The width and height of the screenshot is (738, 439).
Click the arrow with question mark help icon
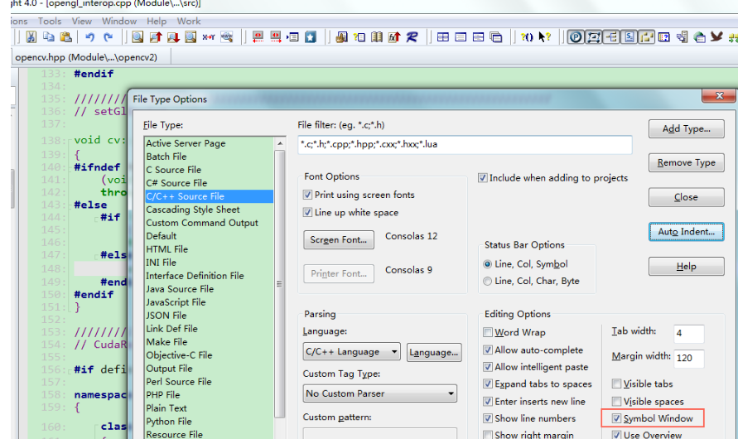tap(545, 37)
